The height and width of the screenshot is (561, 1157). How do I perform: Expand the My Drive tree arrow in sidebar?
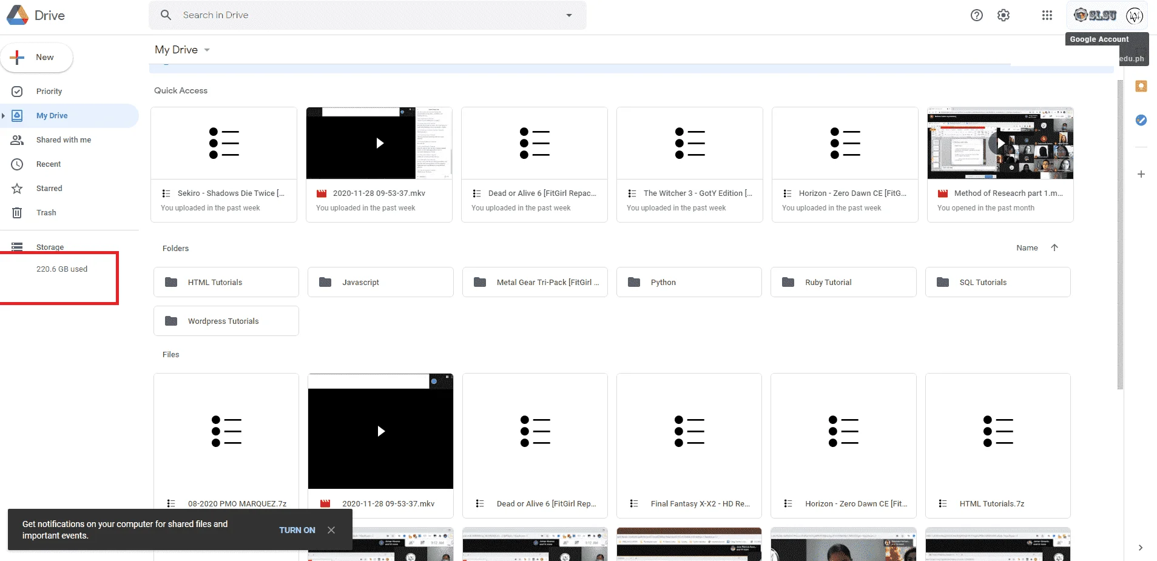click(4, 116)
